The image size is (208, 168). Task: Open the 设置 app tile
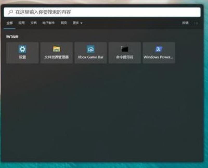tap(22, 53)
